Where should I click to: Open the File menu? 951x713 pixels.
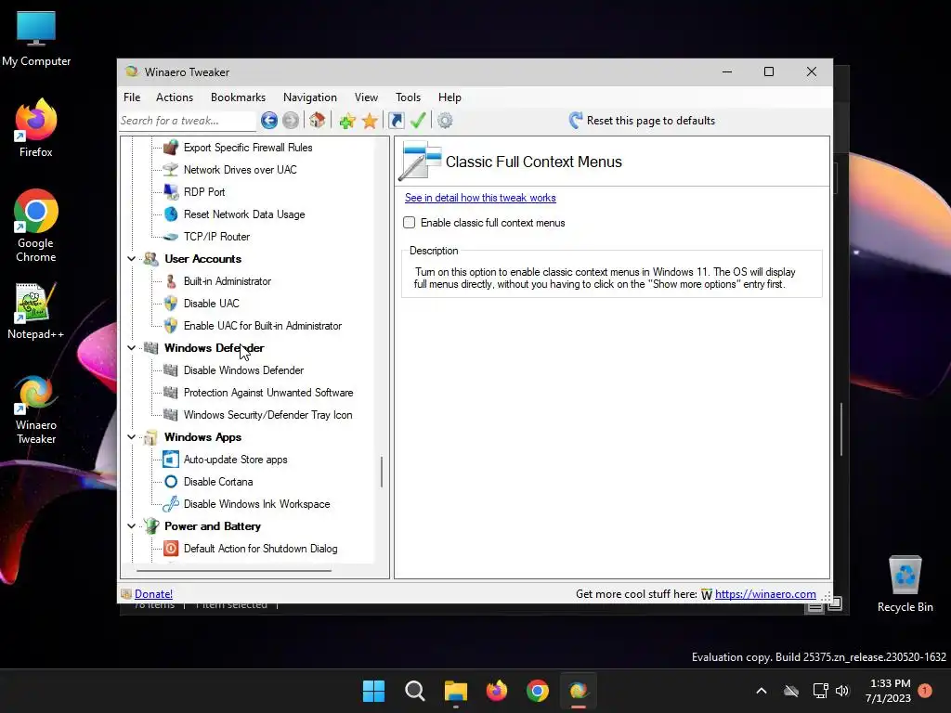(x=132, y=97)
